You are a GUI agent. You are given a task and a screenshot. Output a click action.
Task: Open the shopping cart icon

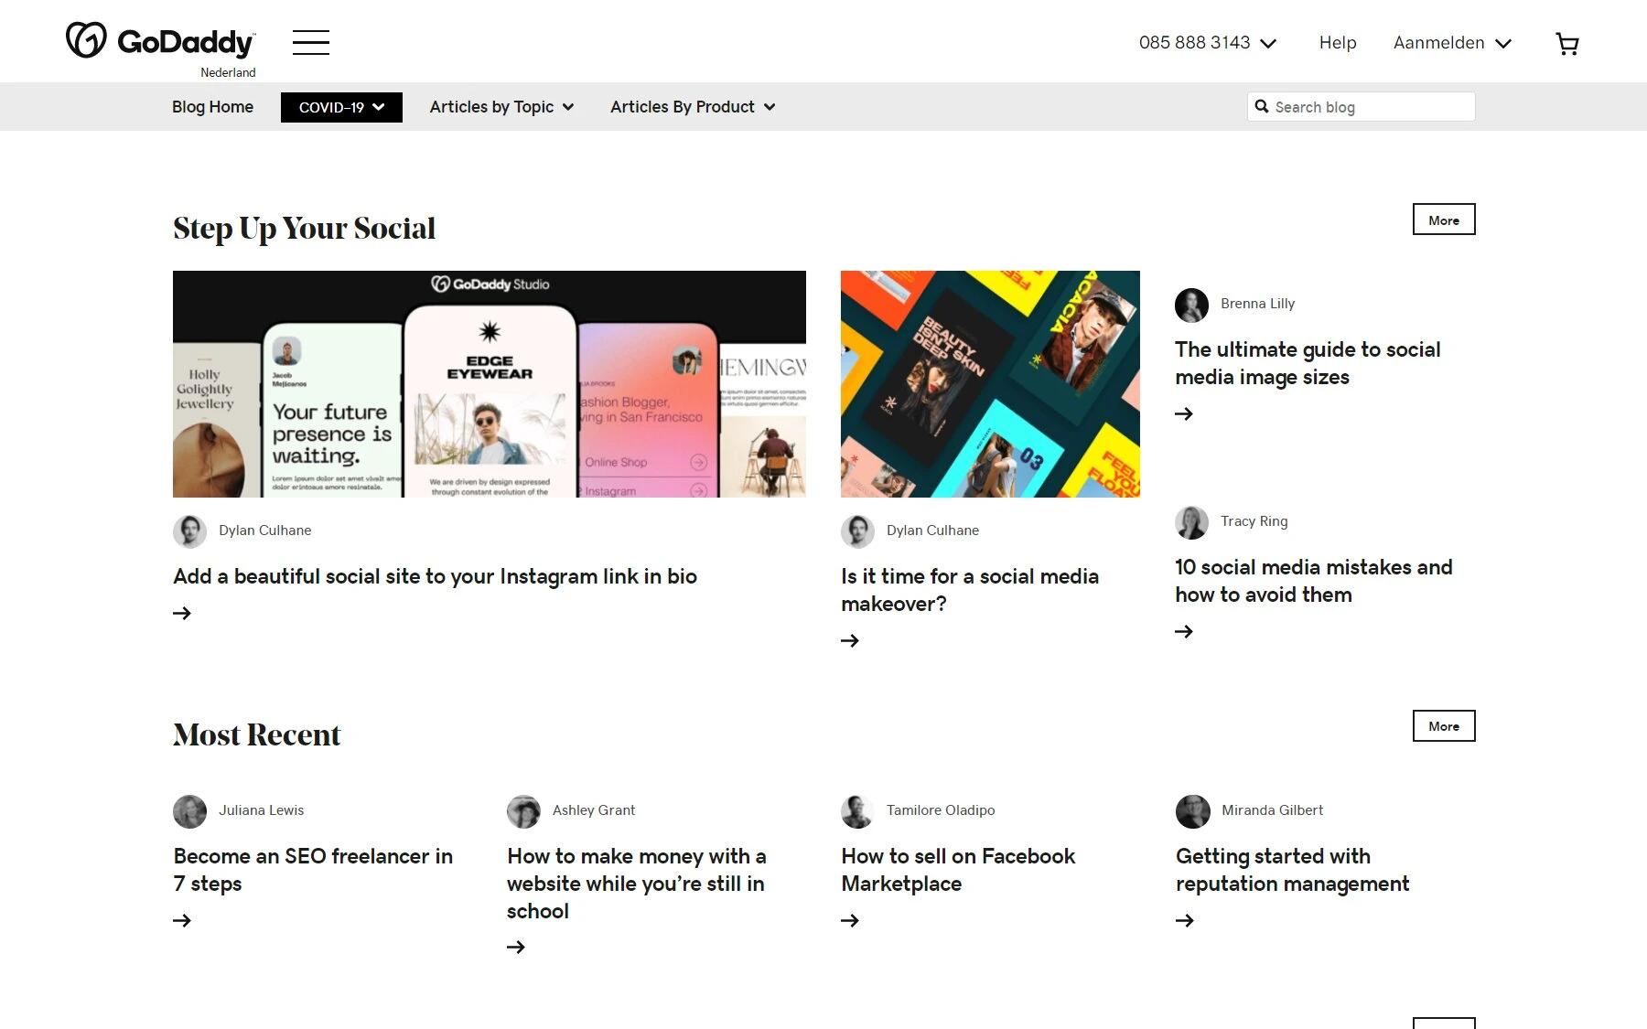[1566, 44]
